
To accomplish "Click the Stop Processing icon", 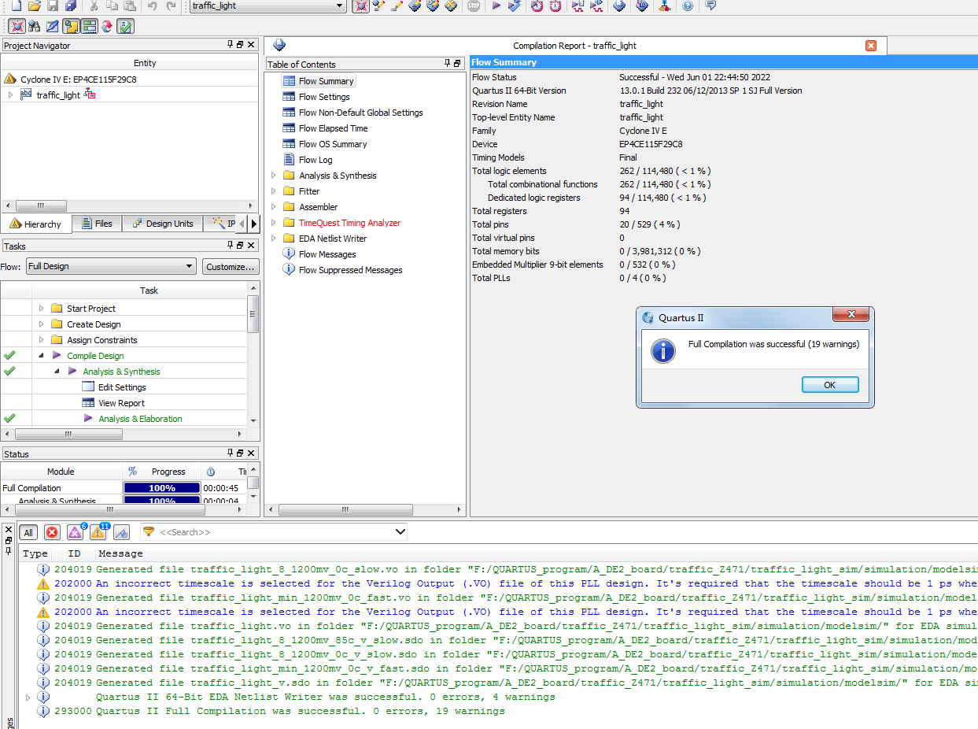I will [473, 6].
